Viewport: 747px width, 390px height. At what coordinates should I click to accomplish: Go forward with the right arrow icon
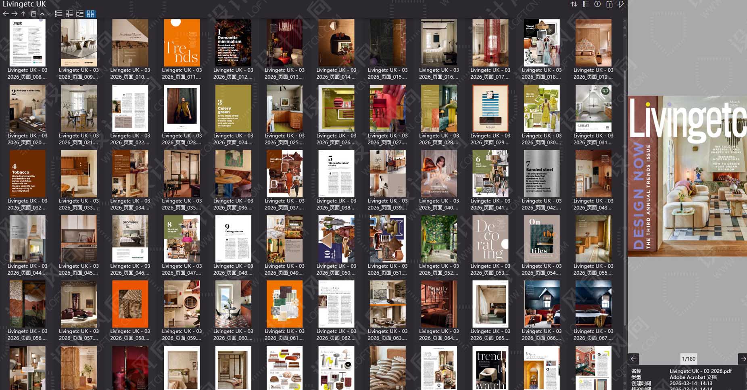[15, 14]
